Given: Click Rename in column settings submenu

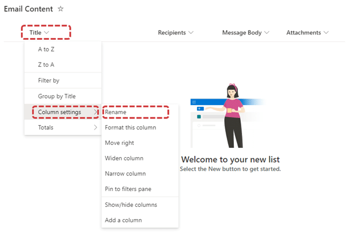Looking at the screenshot, I should point(140,112).
